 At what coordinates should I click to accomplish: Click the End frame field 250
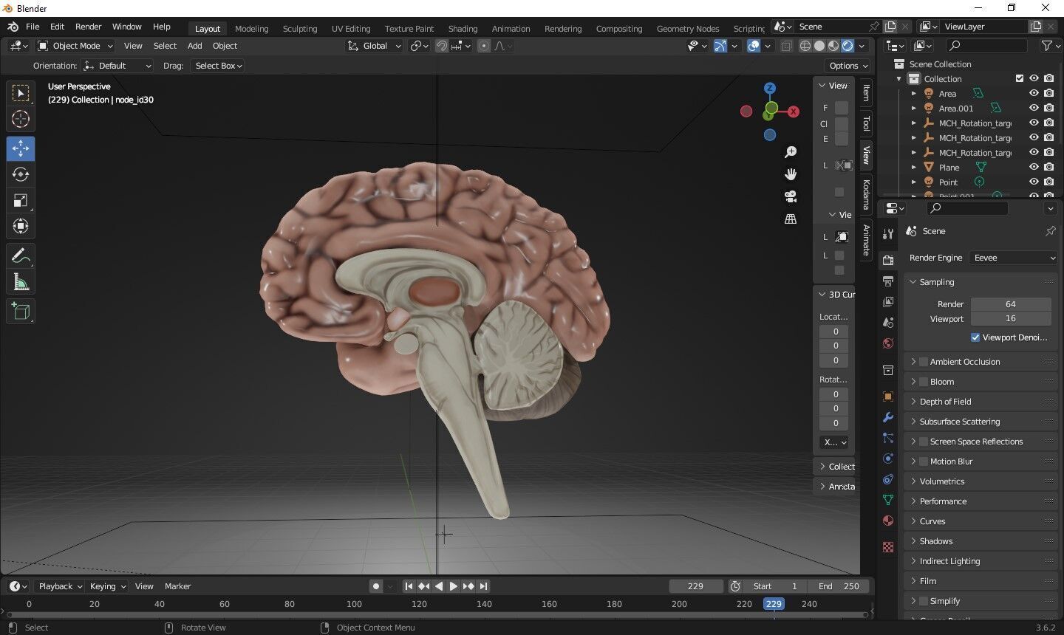838,586
